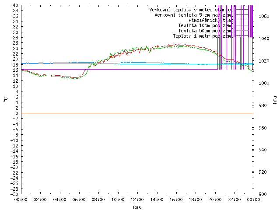The height and width of the screenshot is (210, 280).
Task: Click the x-axis tick label '14:00'
Action: click(157, 199)
